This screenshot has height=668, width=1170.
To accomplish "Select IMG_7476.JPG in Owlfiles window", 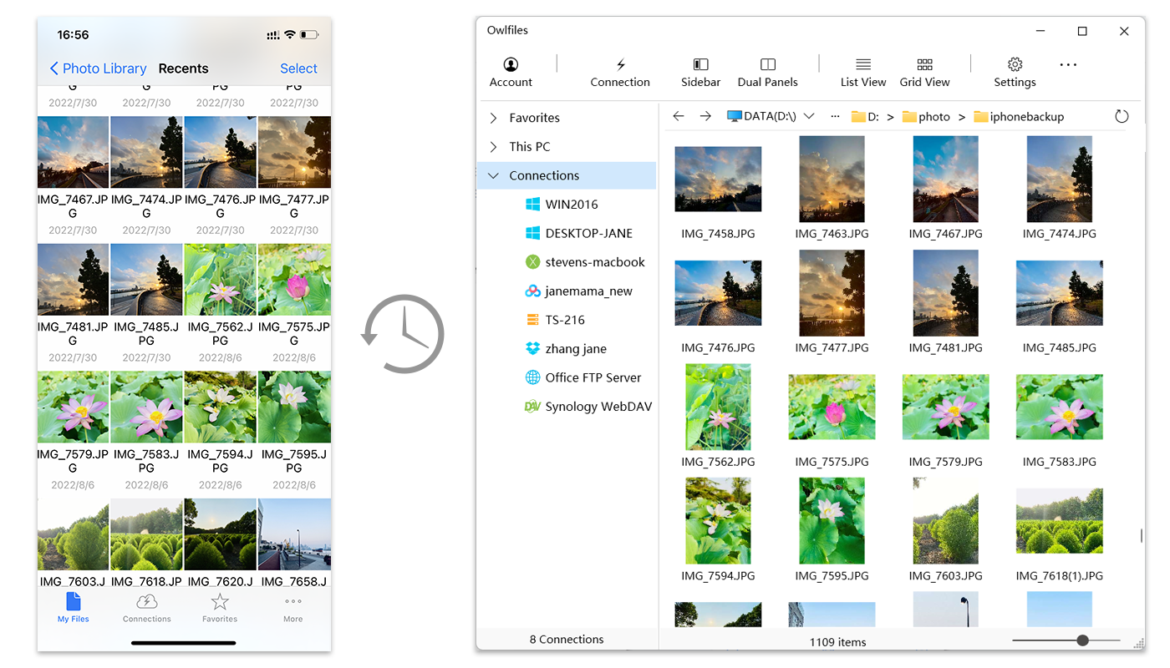I will 718,293.
